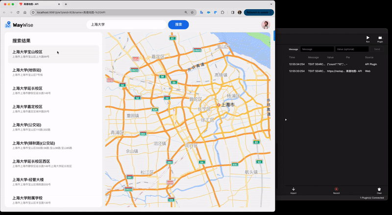The width and height of the screenshot is (392, 215).
Task: Click the WayWise logo icon
Action: [8, 25]
